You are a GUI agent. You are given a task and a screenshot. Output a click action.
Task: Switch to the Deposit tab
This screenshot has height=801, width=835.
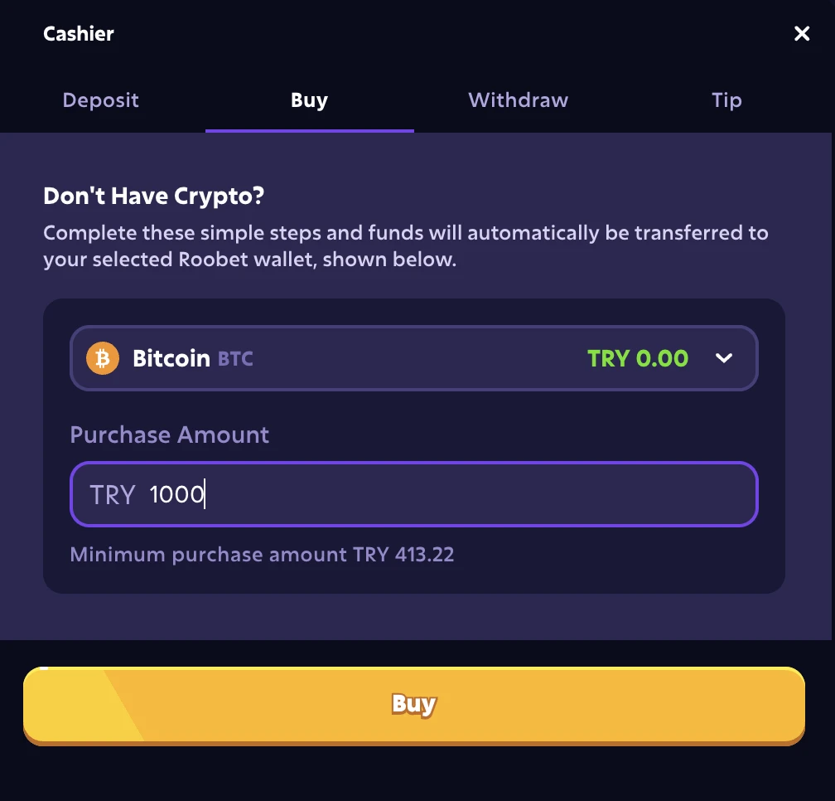(101, 100)
